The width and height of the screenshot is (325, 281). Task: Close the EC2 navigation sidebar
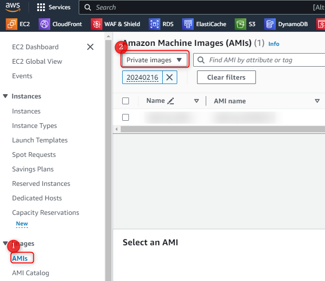(90, 47)
